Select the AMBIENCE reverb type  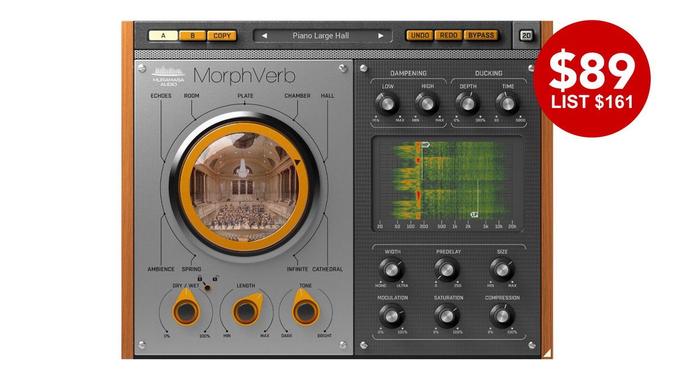pos(161,269)
